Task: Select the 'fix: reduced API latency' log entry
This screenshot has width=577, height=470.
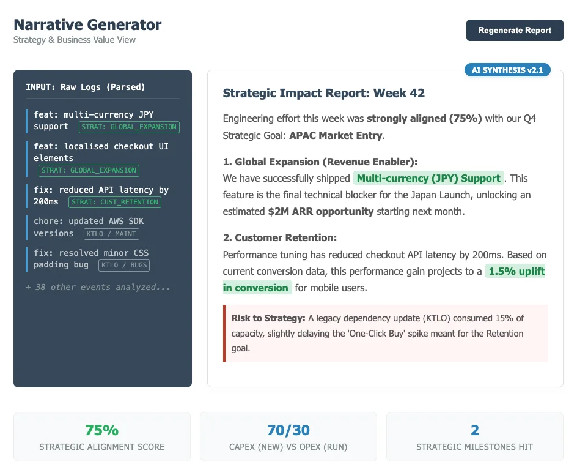Action: click(x=102, y=196)
